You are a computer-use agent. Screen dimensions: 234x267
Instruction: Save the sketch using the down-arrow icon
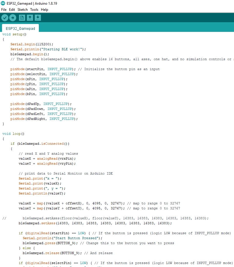38,18
